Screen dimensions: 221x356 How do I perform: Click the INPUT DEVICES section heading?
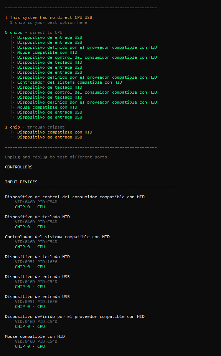click(x=21, y=182)
